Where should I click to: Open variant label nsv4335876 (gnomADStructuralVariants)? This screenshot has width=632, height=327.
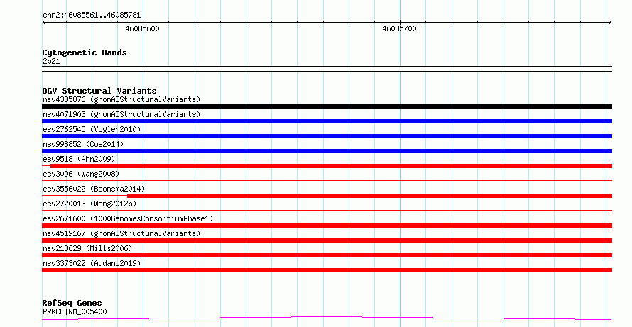[x=121, y=99]
